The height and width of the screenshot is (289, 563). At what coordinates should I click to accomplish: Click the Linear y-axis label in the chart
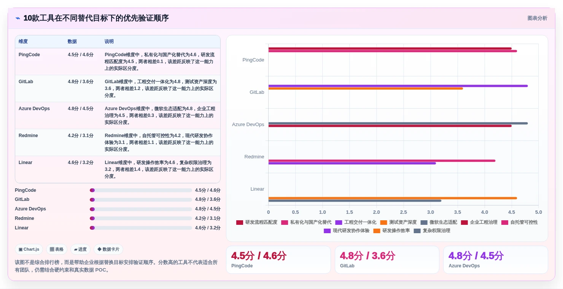point(257,189)
